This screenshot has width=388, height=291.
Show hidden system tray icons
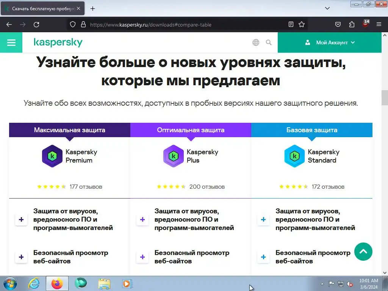322,284
